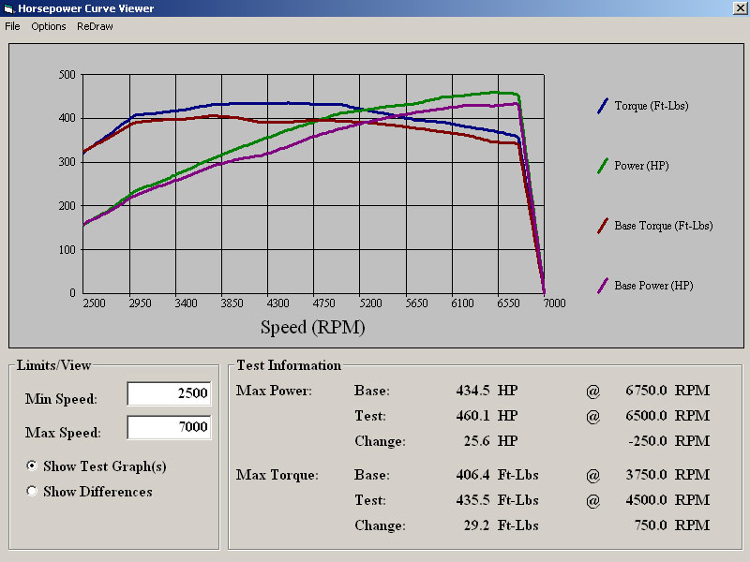Screen dimensions: 750x562
Task: Click the ReDraw menu item
Action: [95, 26]
